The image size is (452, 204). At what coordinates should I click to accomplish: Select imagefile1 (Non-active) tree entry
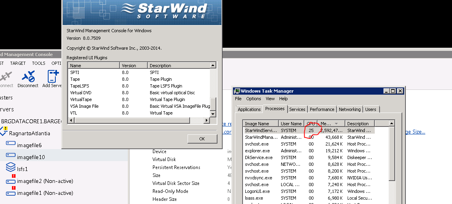point(45,193)
